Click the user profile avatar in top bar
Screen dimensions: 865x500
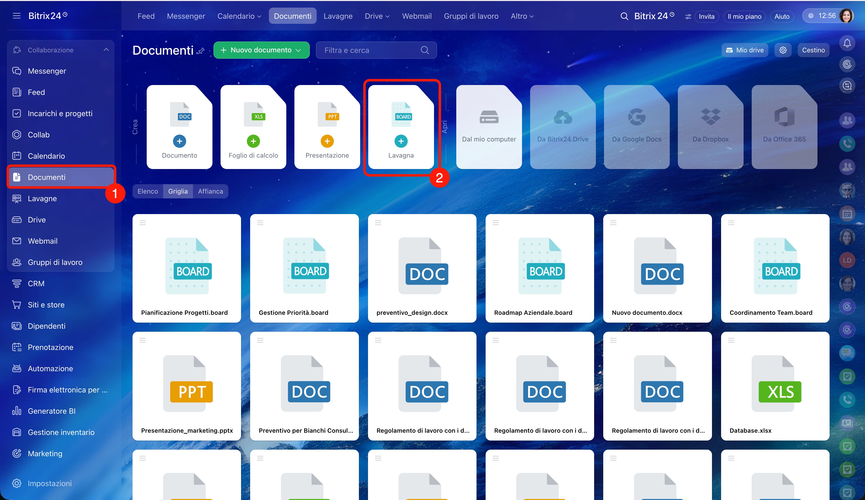click(x=846, y=16)
